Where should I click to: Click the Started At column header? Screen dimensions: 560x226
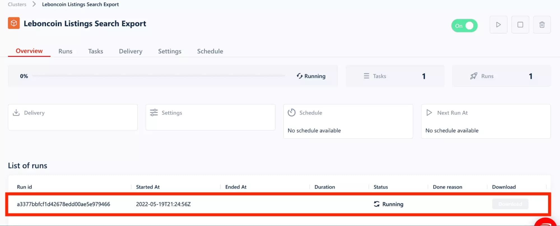[x=148, y=187]
